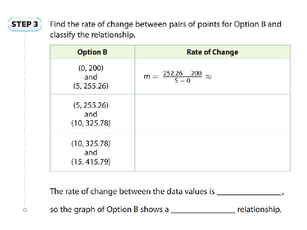Click the denominator '5 − 0' in the fraction

pyautogui.click(x=182, y=81)
